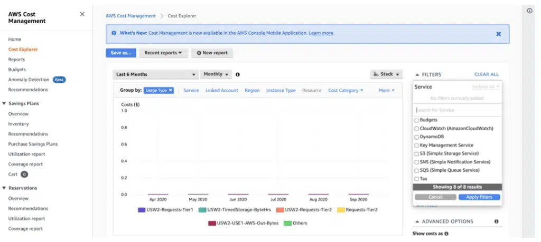The height and width of the screenshot is (242, 541).
Task: Click the USW2-Requests-Tier1 legend swatch
Action: [142, 210]
